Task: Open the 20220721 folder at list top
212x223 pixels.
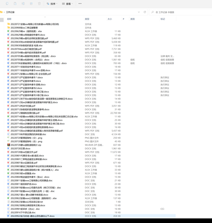Action: pos(35,24)
